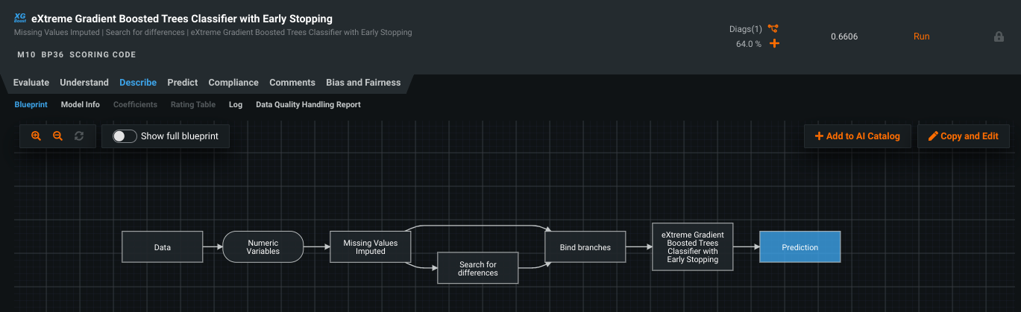1021x312 pixels.
Task: Switch to the Evaluate tab
Action: [31, 83]
